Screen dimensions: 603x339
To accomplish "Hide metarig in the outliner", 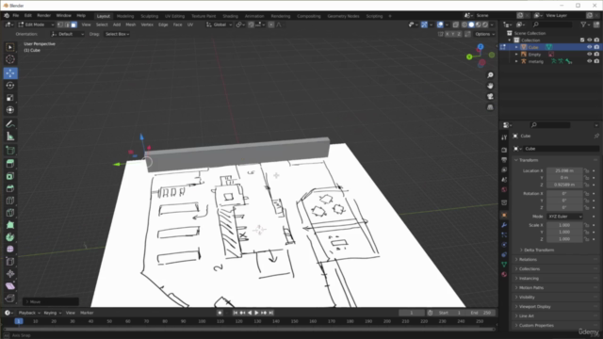I will point(589,61).
